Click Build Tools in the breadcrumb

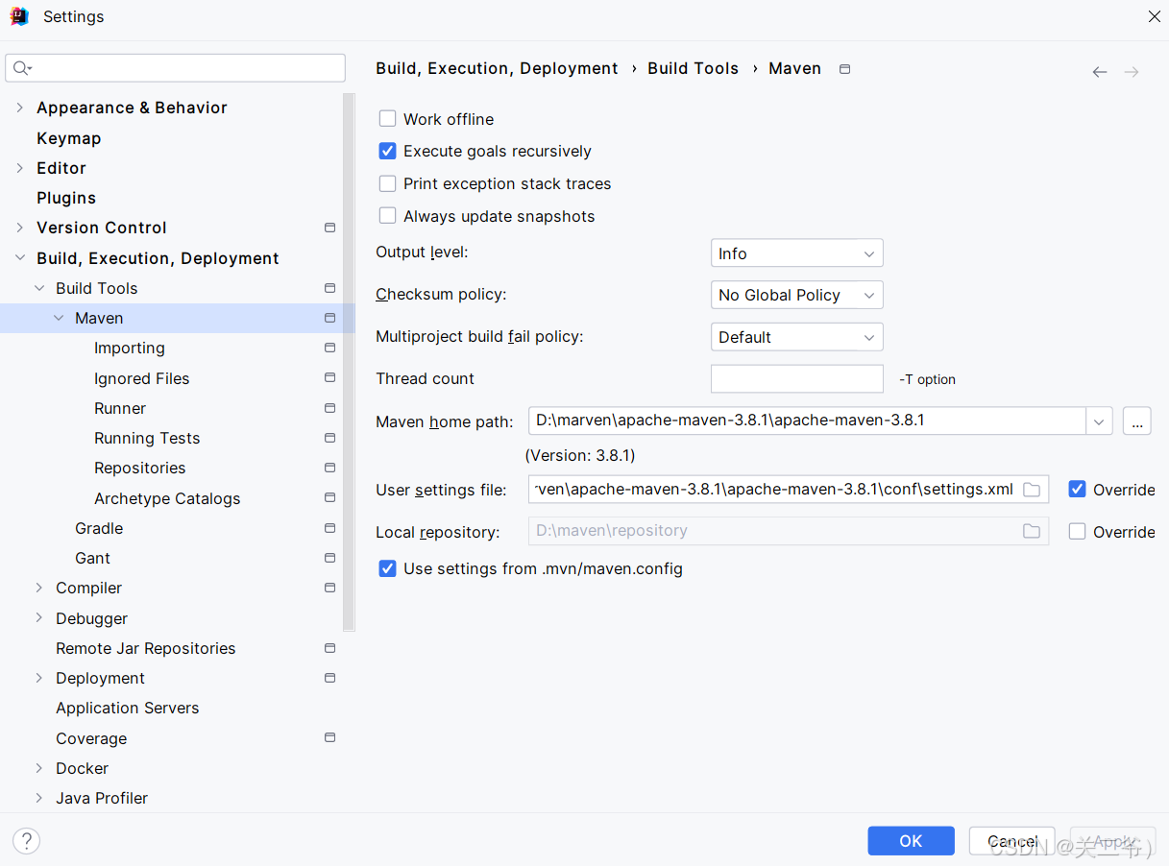point(694,68)
